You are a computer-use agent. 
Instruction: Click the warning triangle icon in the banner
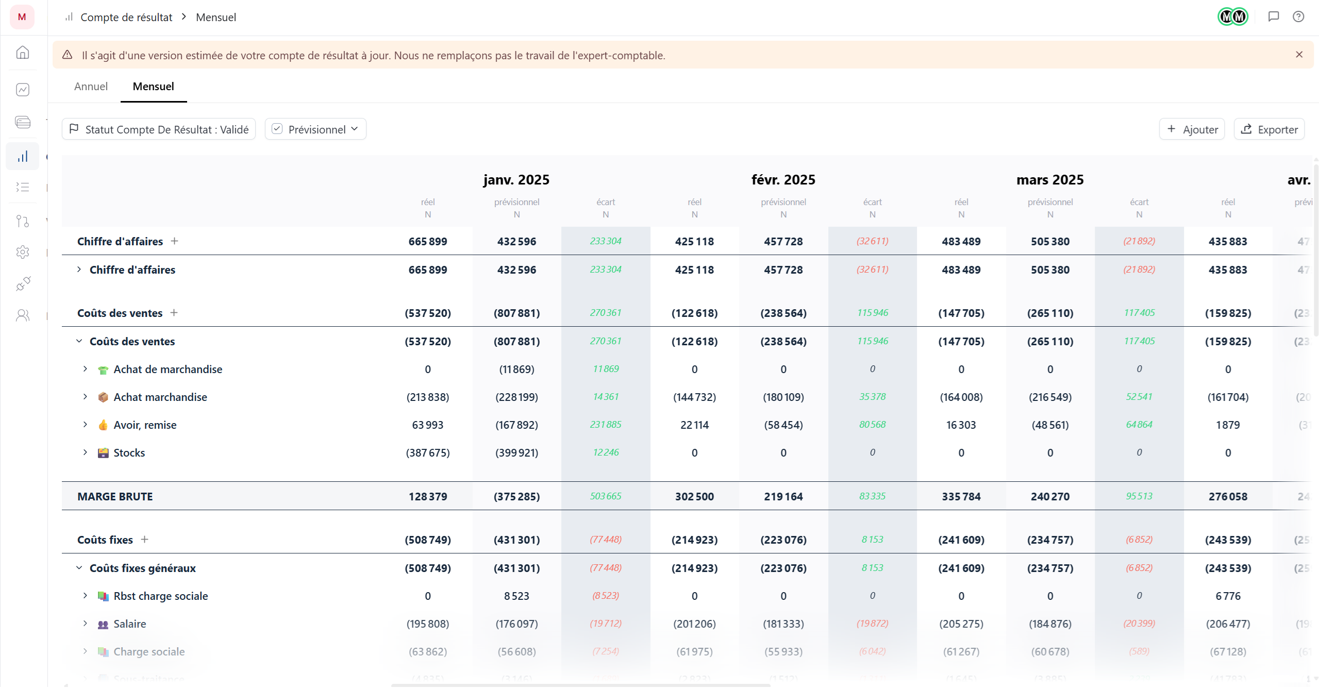(67, 55)
